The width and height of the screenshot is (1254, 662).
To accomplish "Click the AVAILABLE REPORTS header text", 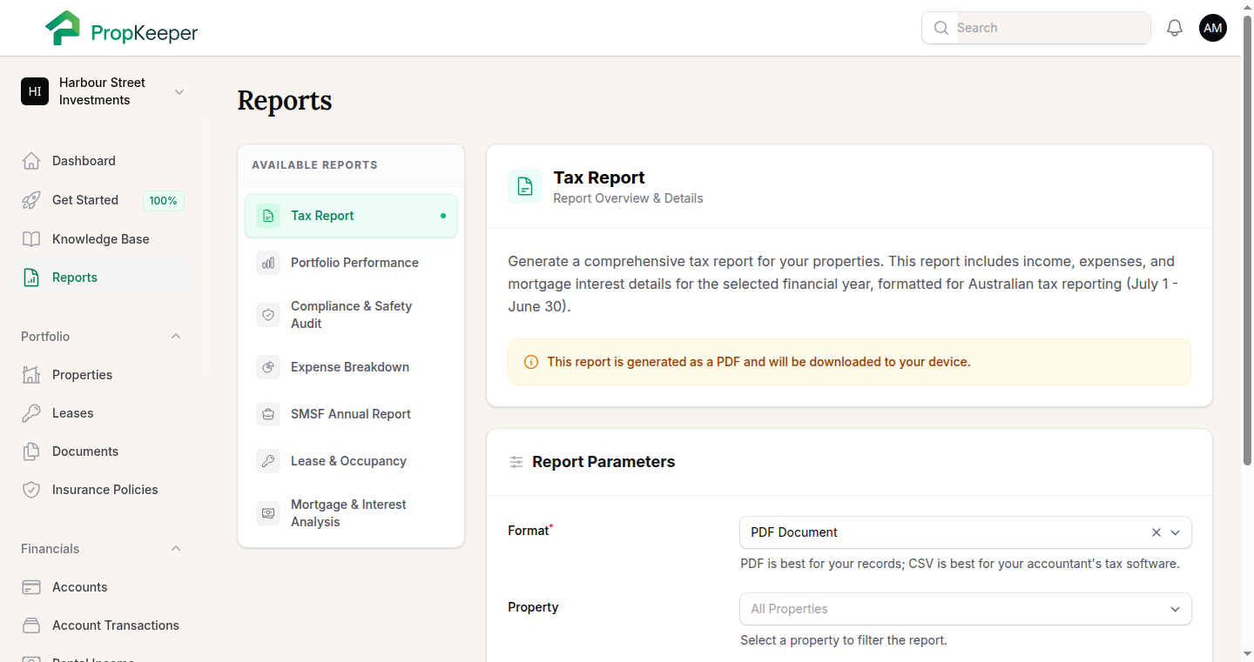I will 314,165.
